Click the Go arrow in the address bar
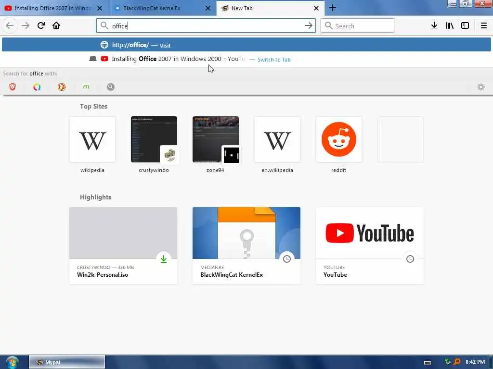This screenshot has height=369, width=493. click(x=309, y=26)
